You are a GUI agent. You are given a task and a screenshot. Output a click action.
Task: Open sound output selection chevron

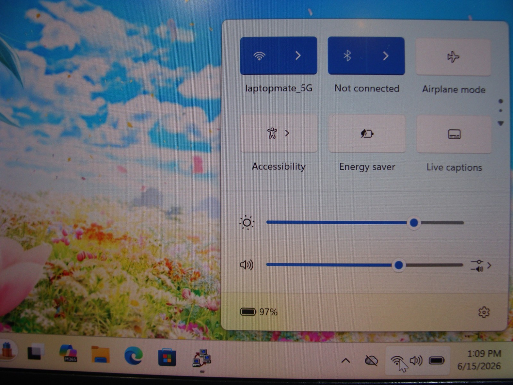coord(489,265)
